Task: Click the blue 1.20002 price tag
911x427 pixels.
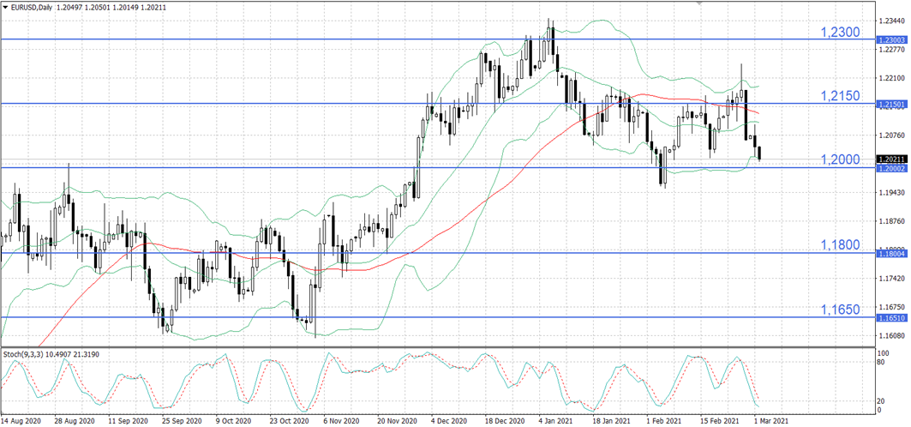Action: [892, 167]
